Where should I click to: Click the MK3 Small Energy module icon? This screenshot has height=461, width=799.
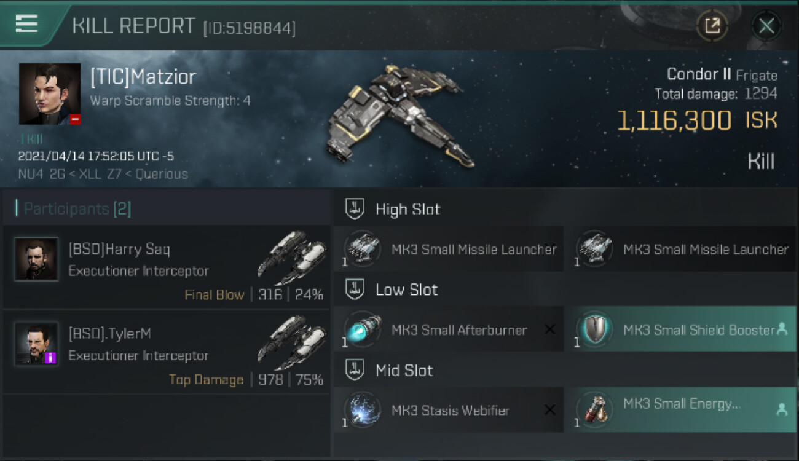(594, 411)
